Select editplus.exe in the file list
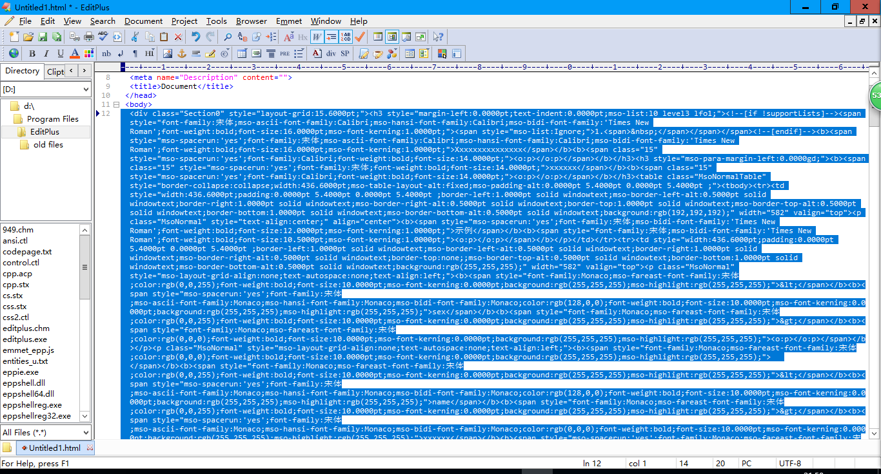This screenshot has width=881, height=474. point(25,339)
